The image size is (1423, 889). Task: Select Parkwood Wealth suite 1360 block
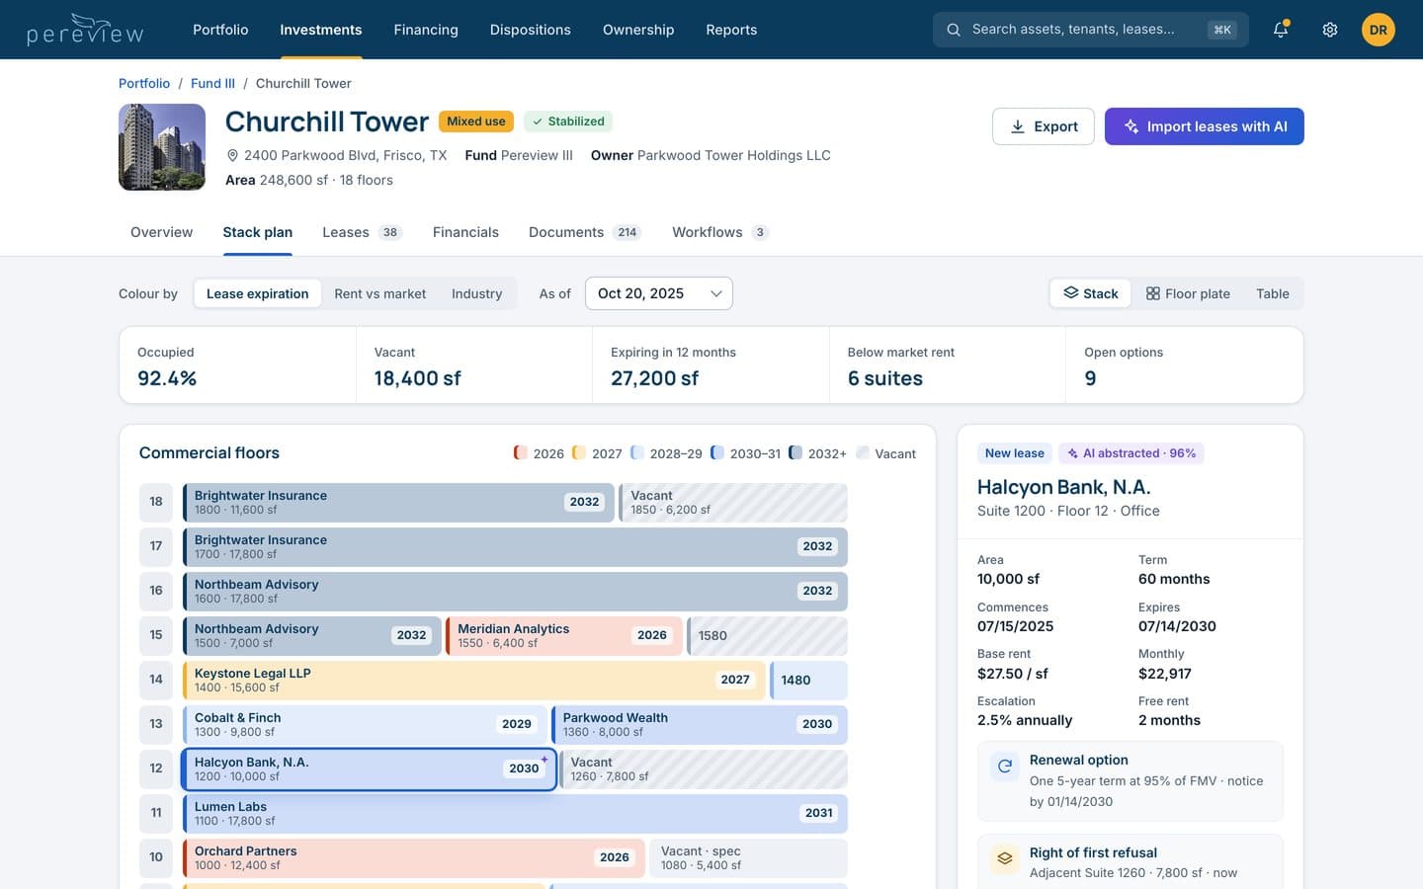[x=700, y=725]
